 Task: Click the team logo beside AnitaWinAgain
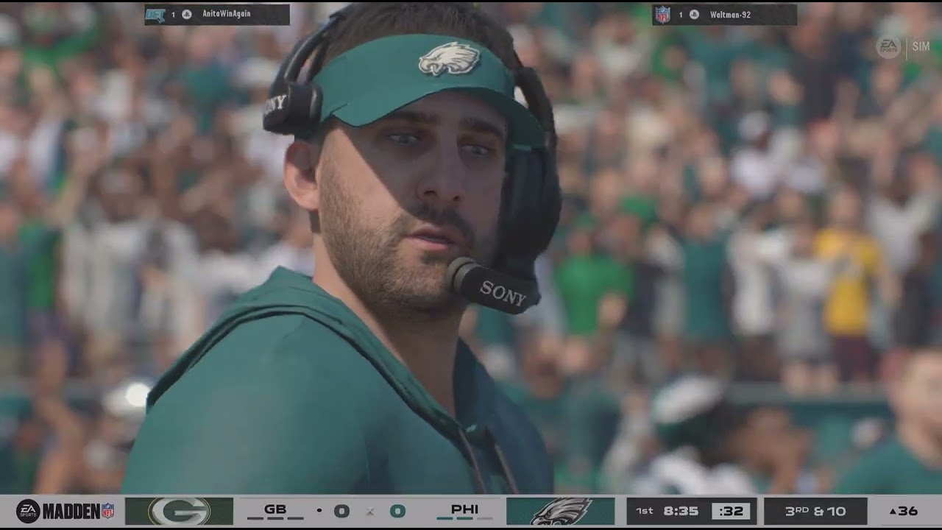coord(155,14)
